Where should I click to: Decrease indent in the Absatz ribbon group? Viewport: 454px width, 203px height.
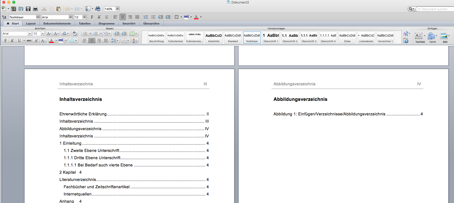117,34
